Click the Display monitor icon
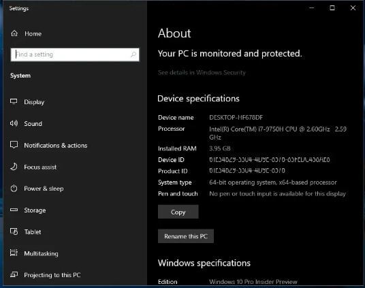 click(14, 101)
